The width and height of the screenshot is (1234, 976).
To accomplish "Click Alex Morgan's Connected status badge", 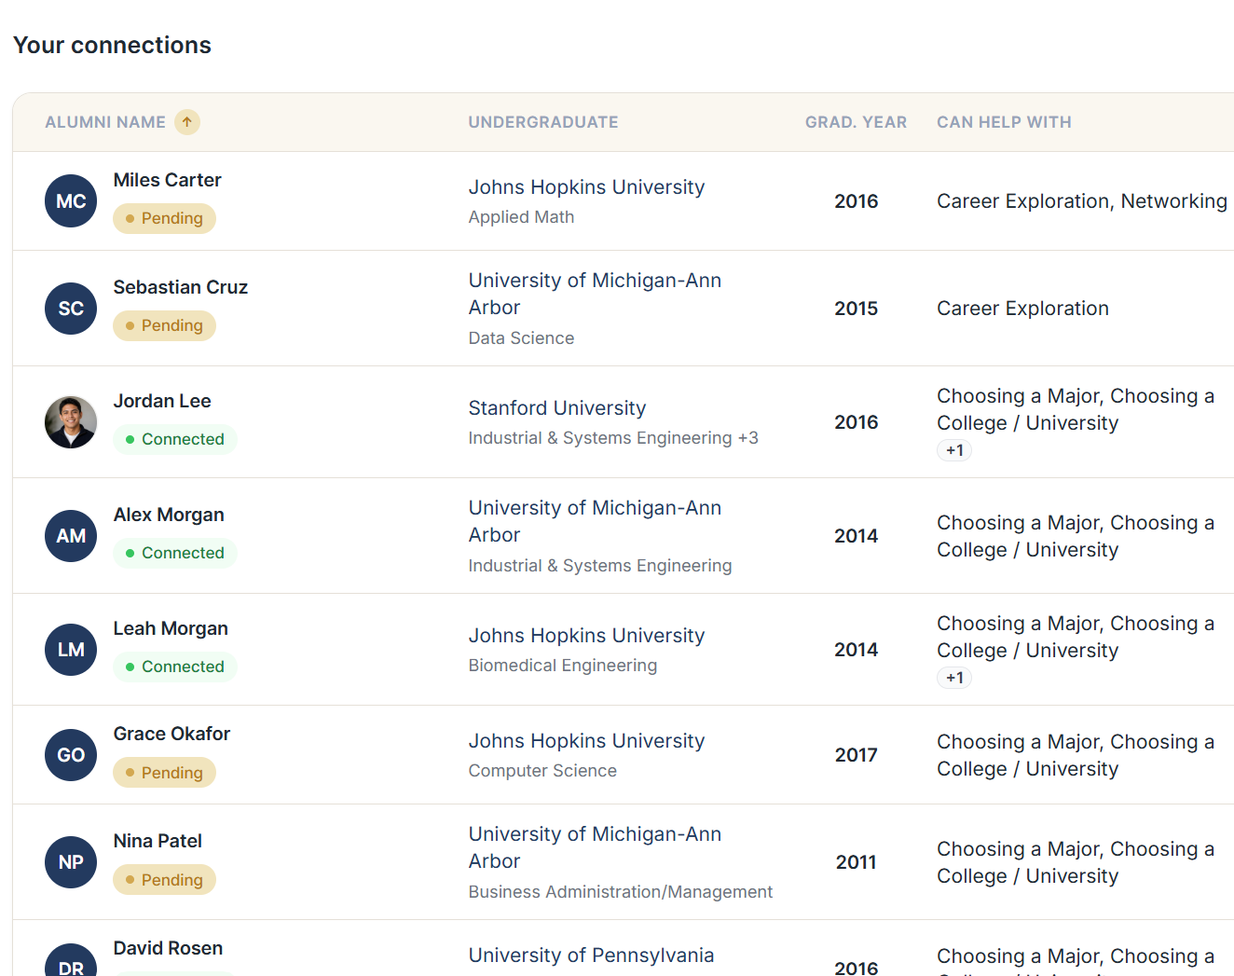I will coord(175,553).
